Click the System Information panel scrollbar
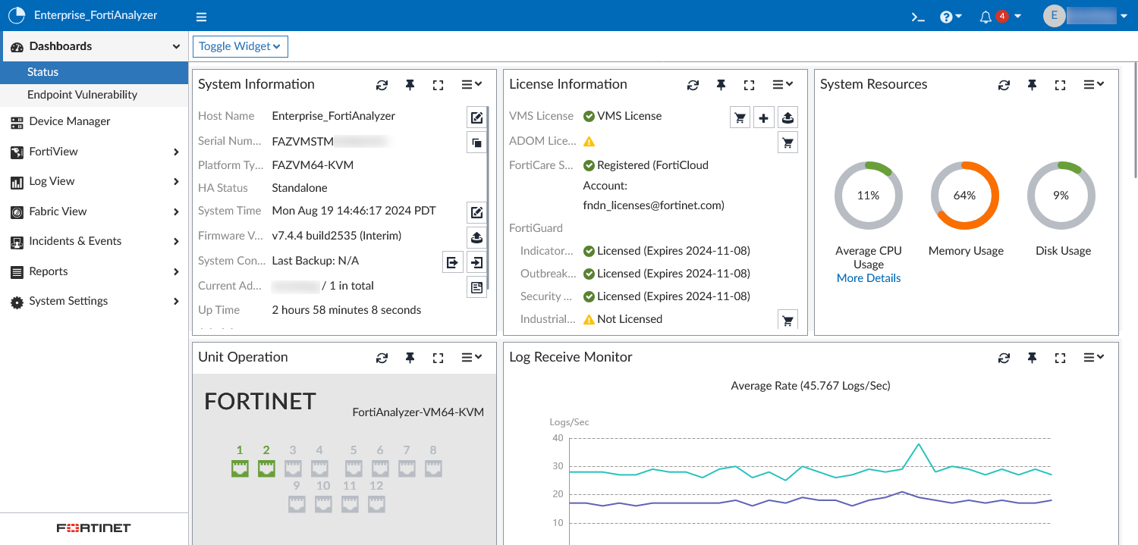This screenshot has height=545, width=1138. coord(489,197)
